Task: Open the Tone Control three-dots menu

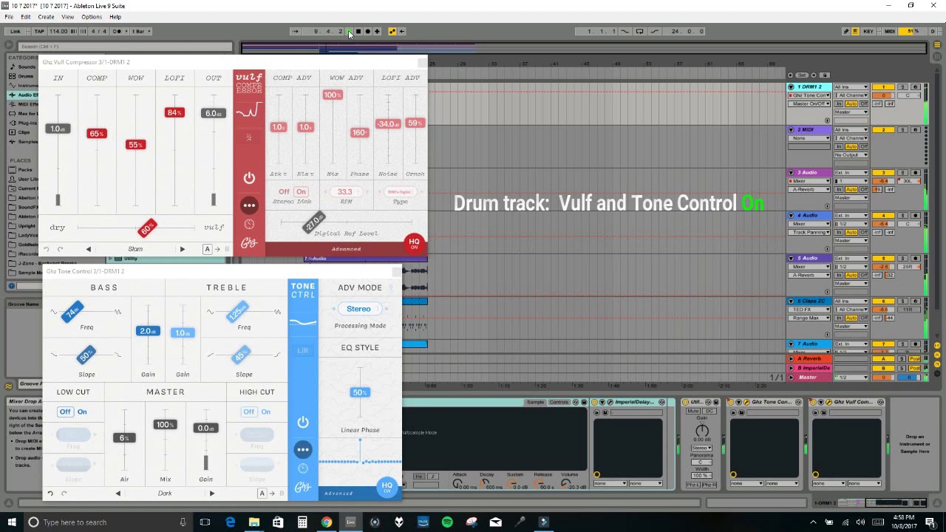Action: click(x=303, y=449)
